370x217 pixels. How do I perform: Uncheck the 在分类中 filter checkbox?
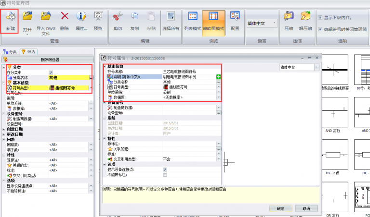pos(51,72)
